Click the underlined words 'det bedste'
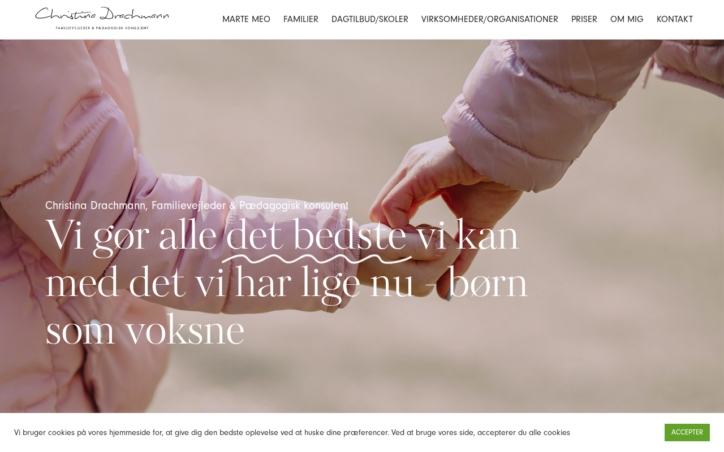Viewport: 724px width, 452px height. [x=316, y=236]
